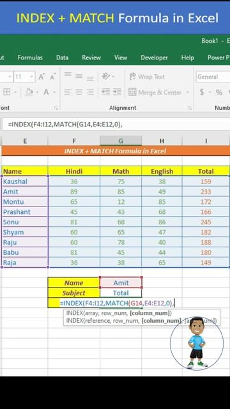This screenshot has height=409, width=230.
Task: Select column I header
Action: pos(206,141)
